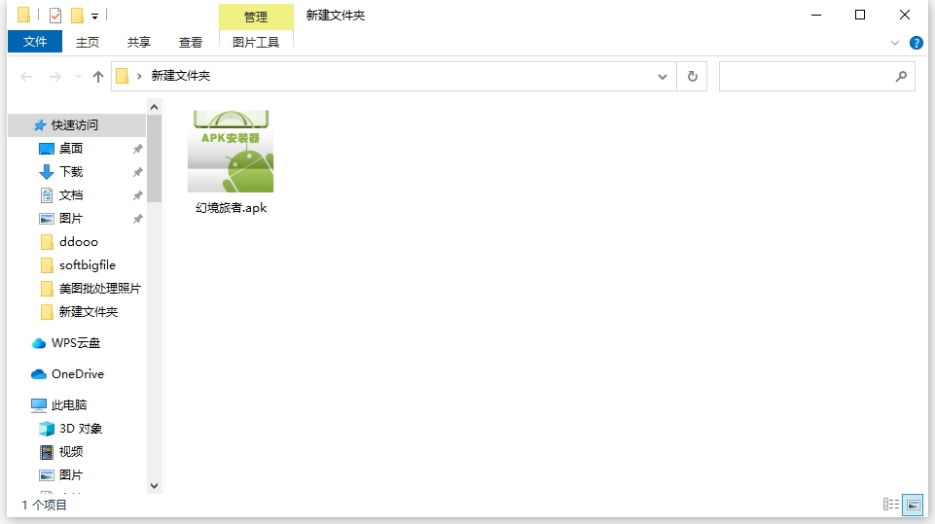The image size is (935, 524).
Task: Open WPS云盘 in the sidebar
Action: tap(76, 343)
